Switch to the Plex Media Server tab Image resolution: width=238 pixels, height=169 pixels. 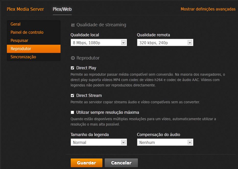tap(25, 9)
